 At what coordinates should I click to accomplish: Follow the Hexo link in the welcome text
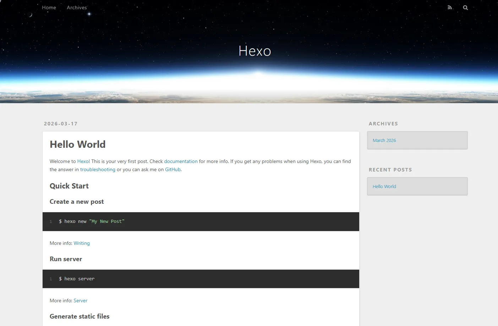point(83,161)
